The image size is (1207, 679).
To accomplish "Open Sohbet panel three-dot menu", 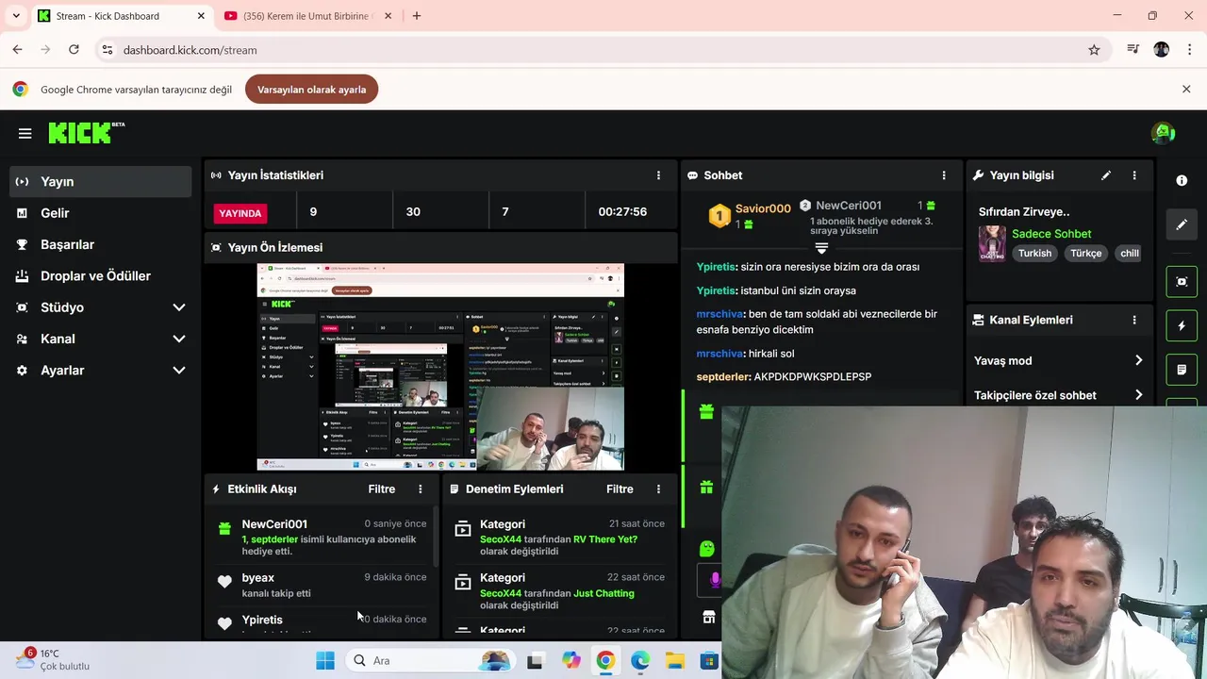I will (x=943, y=175).
